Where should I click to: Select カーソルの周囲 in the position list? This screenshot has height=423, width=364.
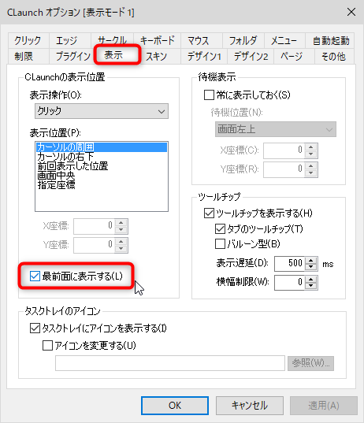102,147
